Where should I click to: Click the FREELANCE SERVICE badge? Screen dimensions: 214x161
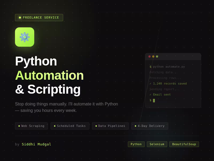(39, 17)
